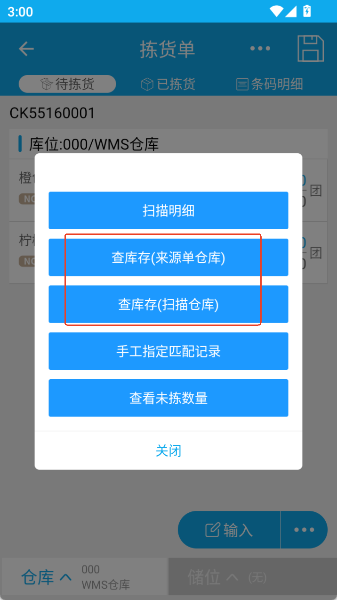The width and height of the screenshot is (337, 600).
Task: Click the 库位:000/WMS仓库 section header
Action: click(x=168, y=143)
